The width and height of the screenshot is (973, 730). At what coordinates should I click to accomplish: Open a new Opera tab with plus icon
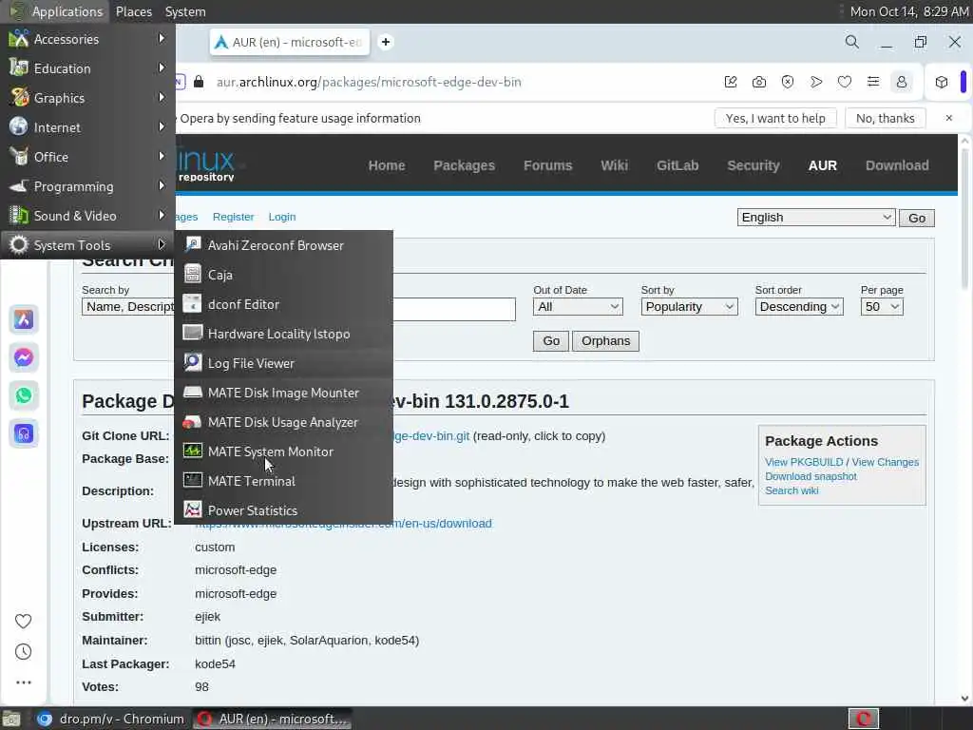tap(386, 42)
